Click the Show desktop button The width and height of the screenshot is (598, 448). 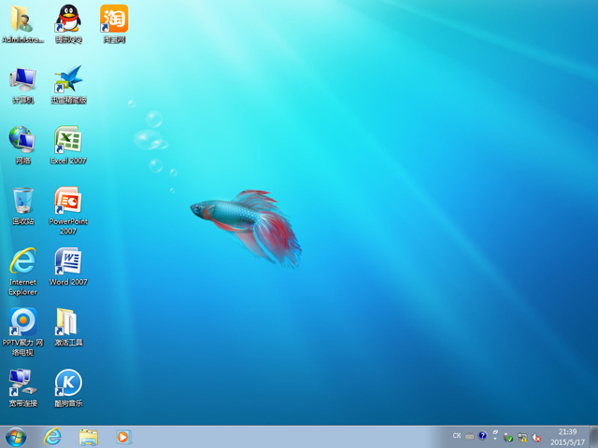pos(594,437)
